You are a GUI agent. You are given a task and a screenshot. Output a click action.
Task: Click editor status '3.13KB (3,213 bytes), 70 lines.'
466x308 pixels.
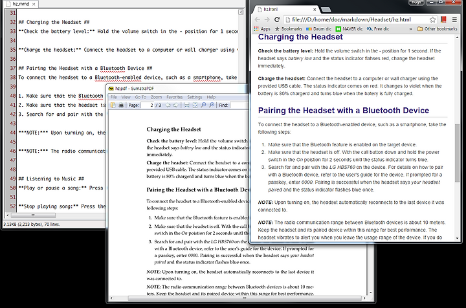coord(32,225)
